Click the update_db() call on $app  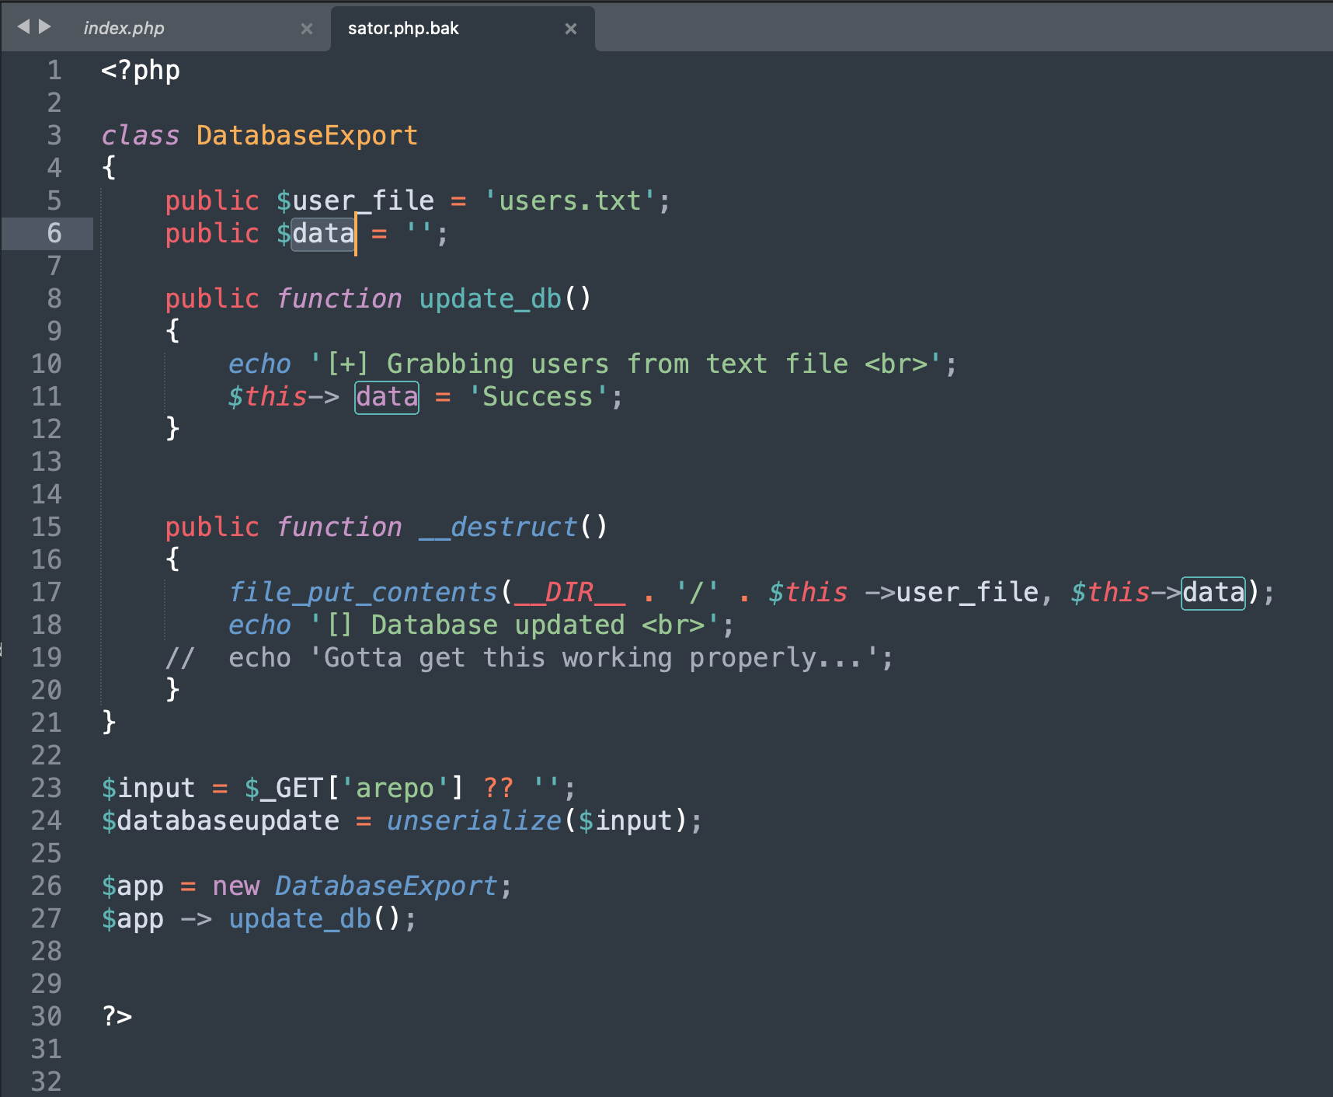(315, 919)
